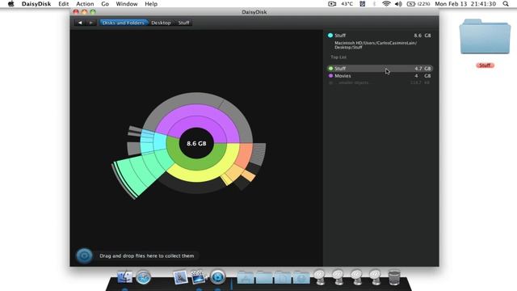
Task: Click green dot beside Stuff 4.7 GB
Action: 330,68
